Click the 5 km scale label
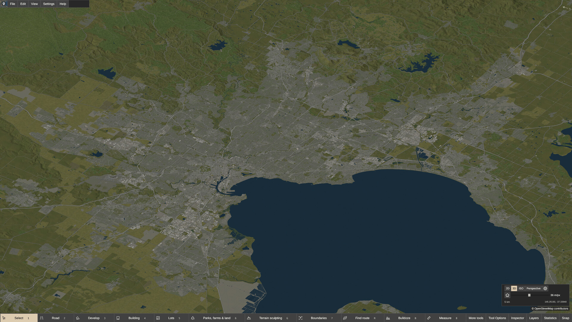Screen dimensions: 572x322 507,302
